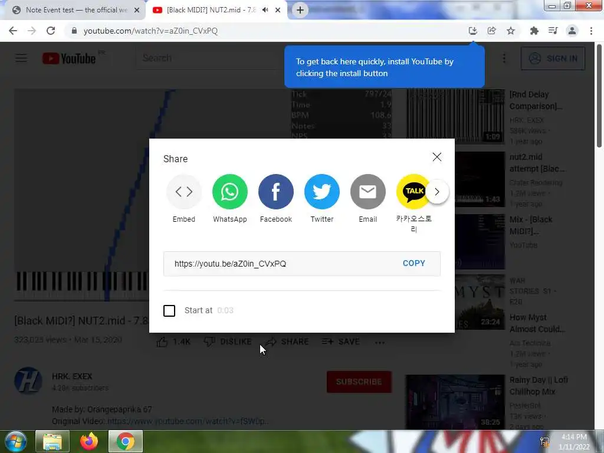Image resolution: width=604 pixels, height=453 pixels.
Task: Click the YouTube logo
Action: click(69, 58)
